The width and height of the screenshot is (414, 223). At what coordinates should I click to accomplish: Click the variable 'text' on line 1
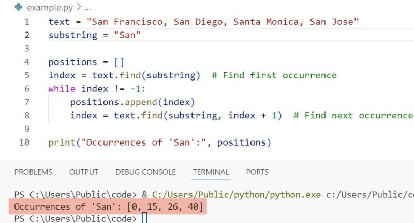tap(59, 22)
